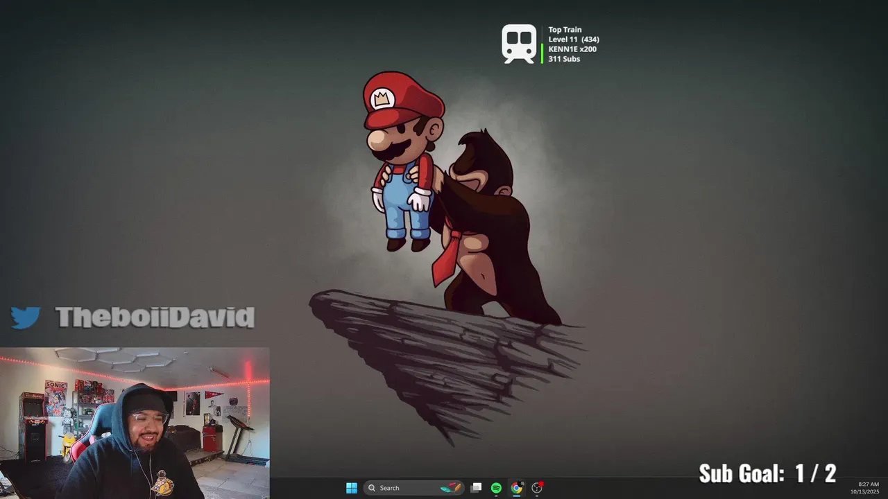
Task: Click the Twitter bird icon
Action: click(26, 317)
